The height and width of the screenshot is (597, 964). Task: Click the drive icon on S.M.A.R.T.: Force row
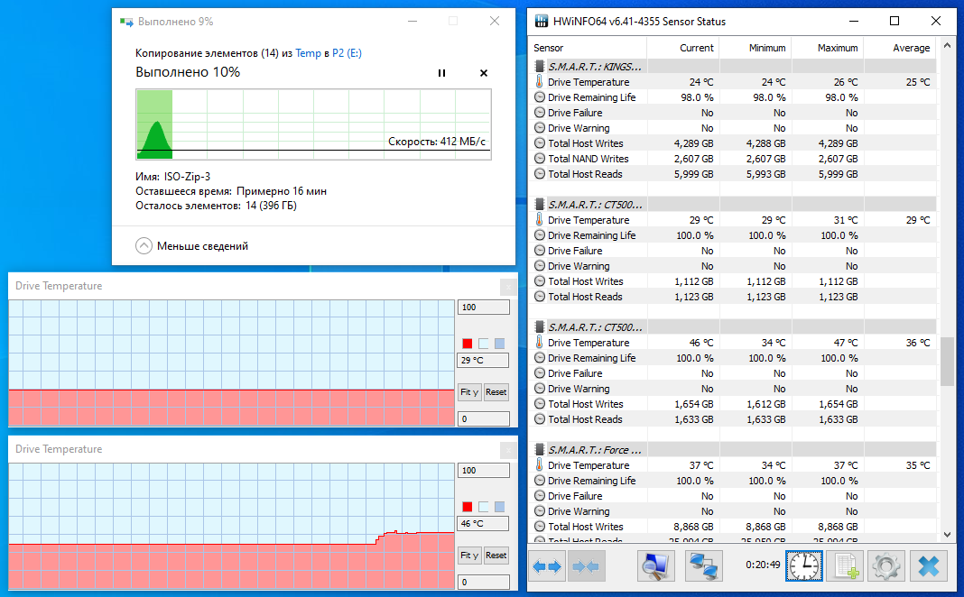tap(539, 450)
